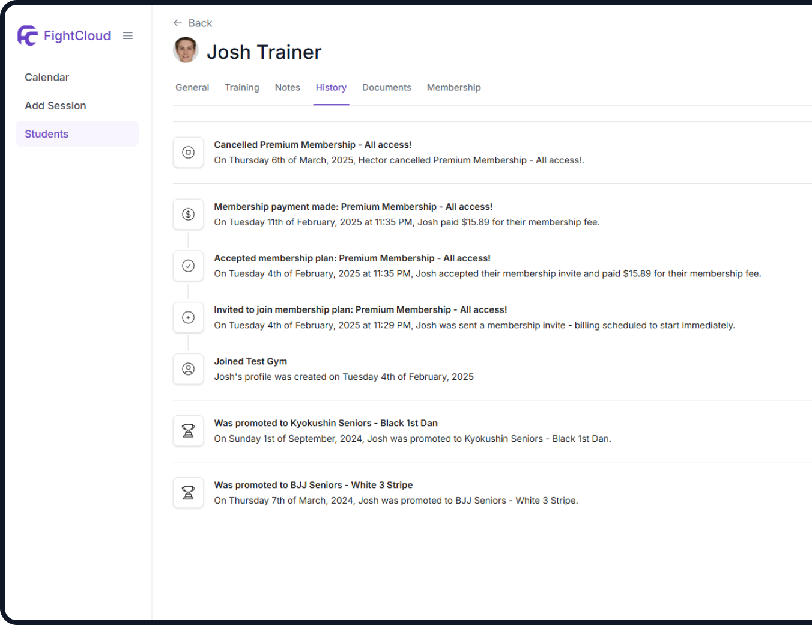Viewport: 812px width, 625px height.
Task: Click the Kyokushin promotion trophy icon
Action: click(x=188, y=431)
